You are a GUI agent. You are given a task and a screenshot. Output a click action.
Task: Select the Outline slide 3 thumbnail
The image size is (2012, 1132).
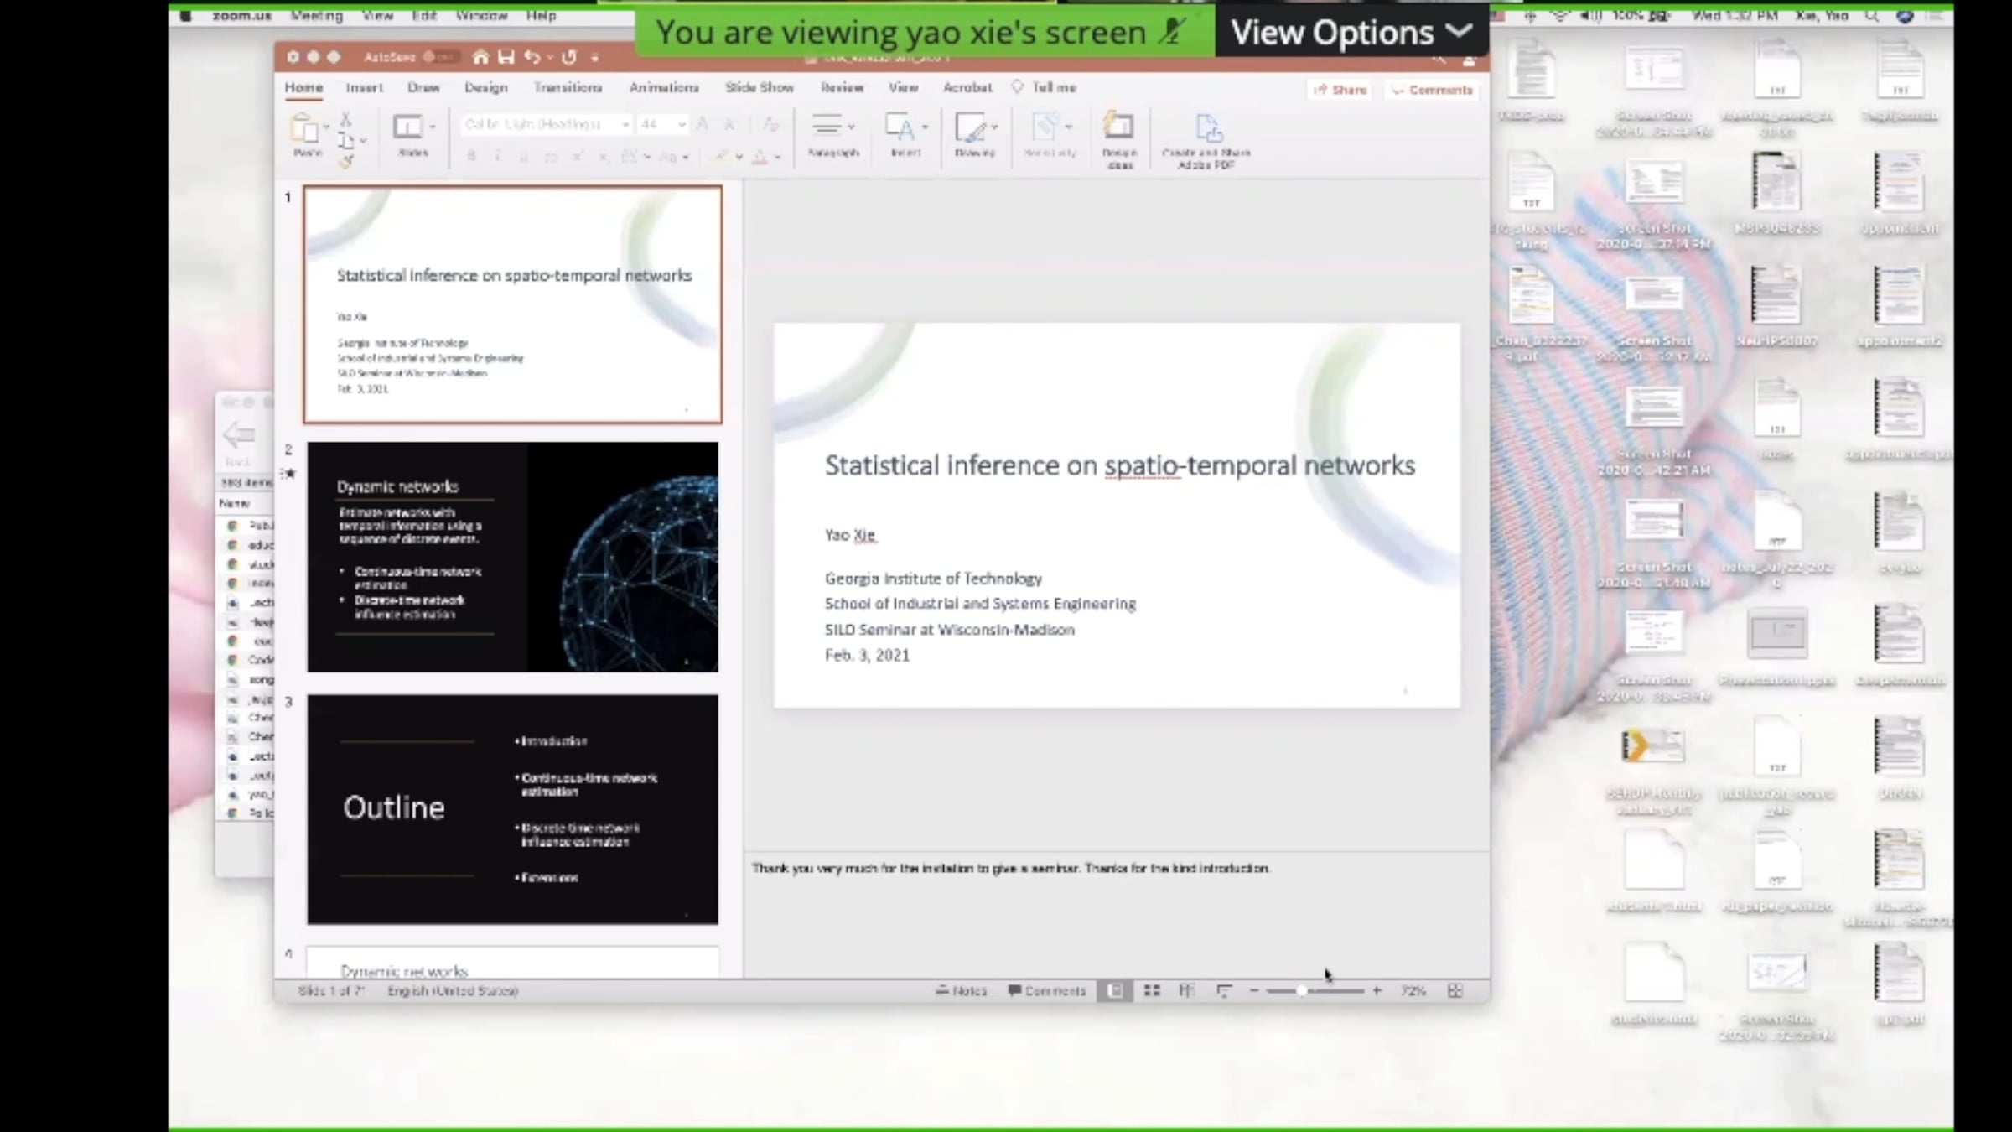coord(512,809)
